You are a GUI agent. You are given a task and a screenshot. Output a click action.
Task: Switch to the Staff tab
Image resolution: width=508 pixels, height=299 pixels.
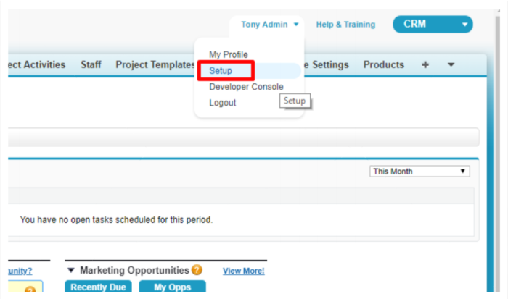[x=91, y=64]
